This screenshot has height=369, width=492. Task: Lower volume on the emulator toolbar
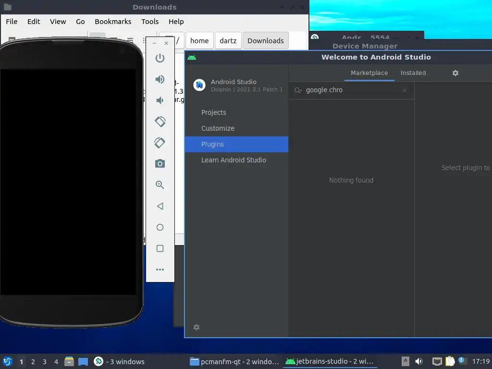pos(160,100)
